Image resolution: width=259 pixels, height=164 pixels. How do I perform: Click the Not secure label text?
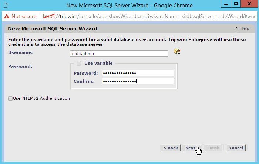coord(24,17)
